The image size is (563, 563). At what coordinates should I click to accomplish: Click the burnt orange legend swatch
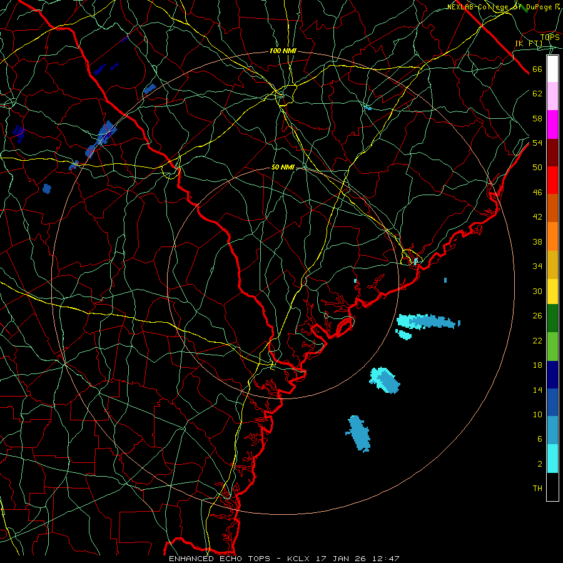pyautogui.click(x=552, y=208)
